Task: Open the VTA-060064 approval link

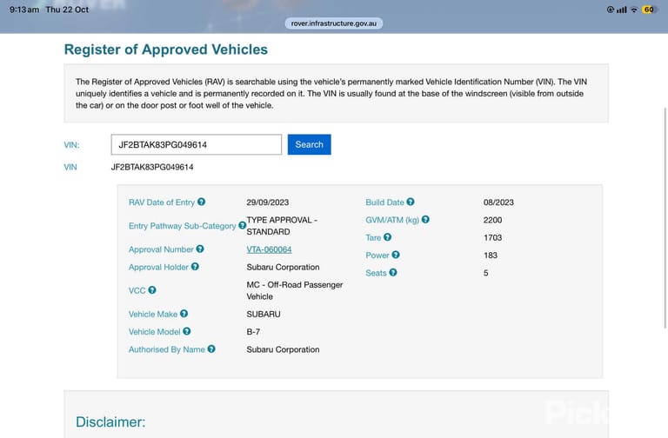Action: point(269,249)
